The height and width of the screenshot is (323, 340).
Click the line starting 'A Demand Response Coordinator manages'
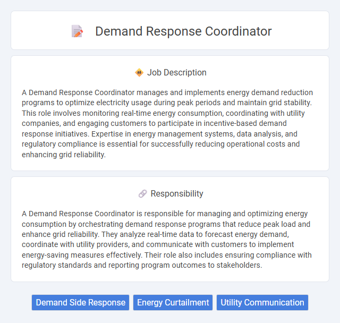167,92
